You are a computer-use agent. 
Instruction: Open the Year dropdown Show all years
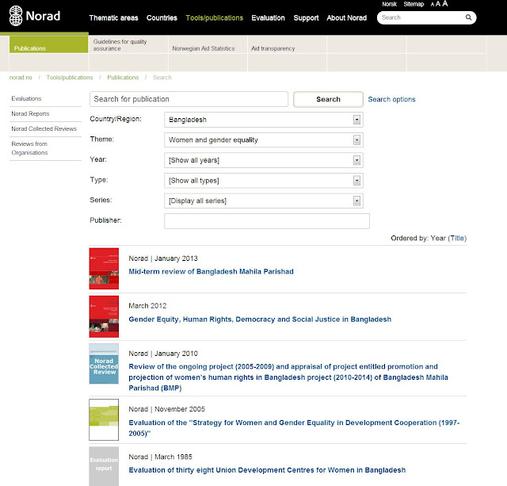pyautogui.click(x=264, y=160)
